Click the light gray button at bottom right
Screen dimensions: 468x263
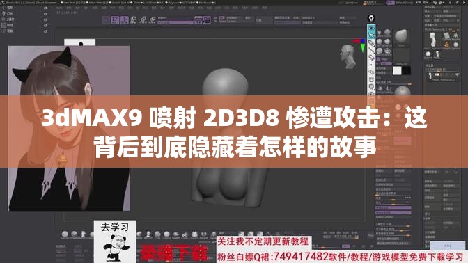447,246
